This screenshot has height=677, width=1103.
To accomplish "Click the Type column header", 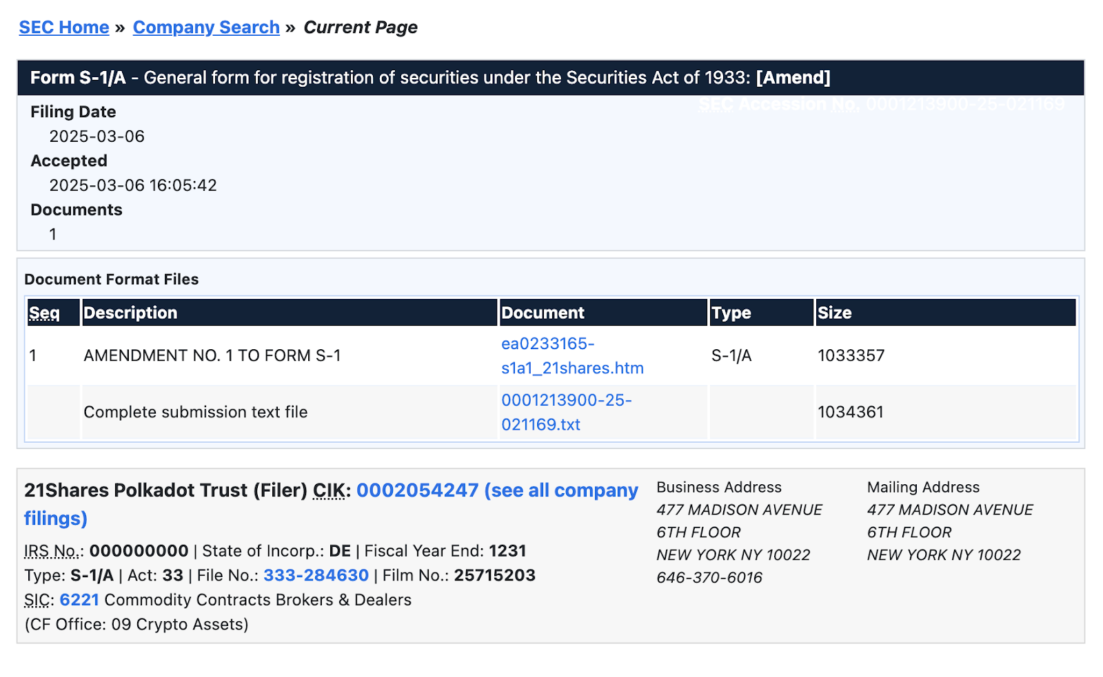I will pos(731,313).
